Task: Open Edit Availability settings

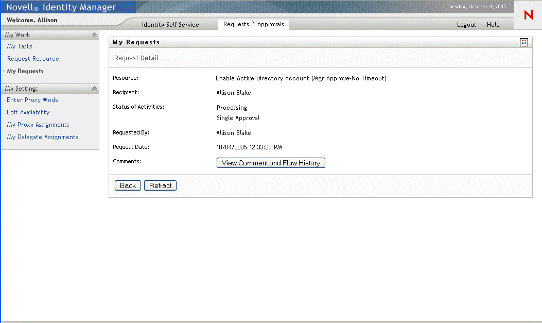Action: tap(28, 112)
